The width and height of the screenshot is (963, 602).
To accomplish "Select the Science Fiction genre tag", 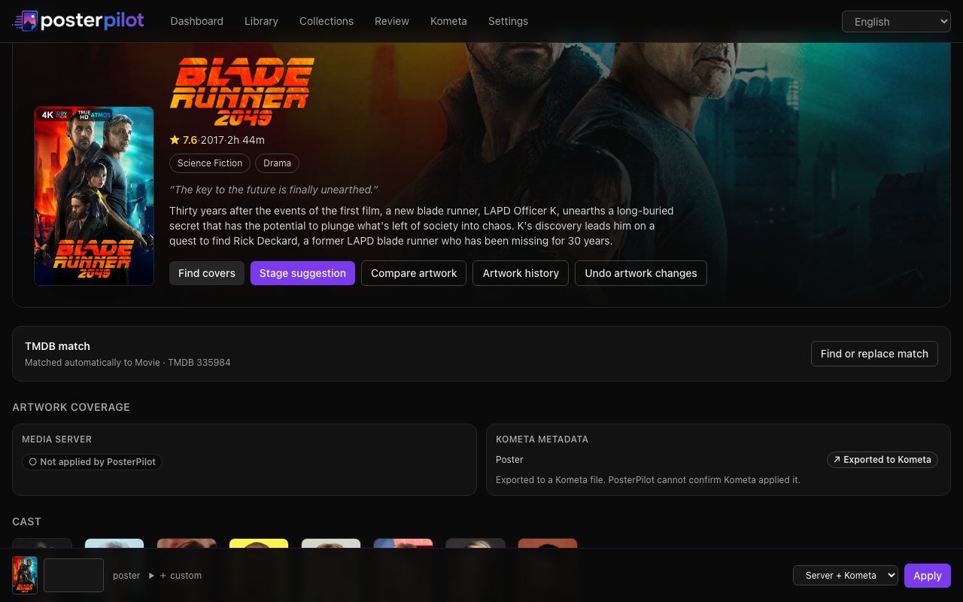I will point(210,163).
